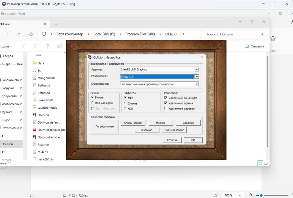Select the "Полный экран" radio button
Screen dimensions: 293x198
point(92,103)
